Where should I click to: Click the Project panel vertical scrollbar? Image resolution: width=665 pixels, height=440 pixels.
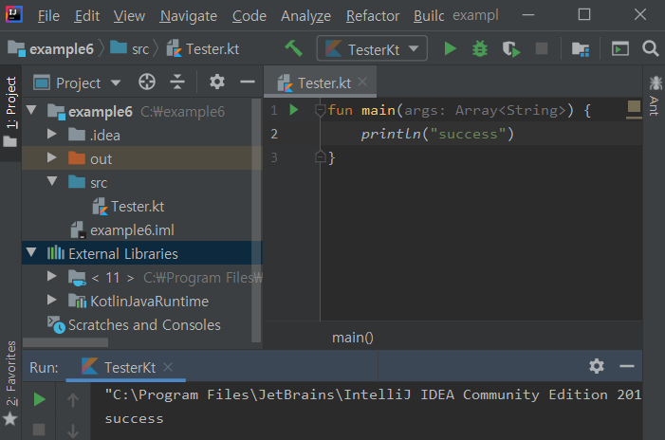pyautogui.click(x=256, y=219)
